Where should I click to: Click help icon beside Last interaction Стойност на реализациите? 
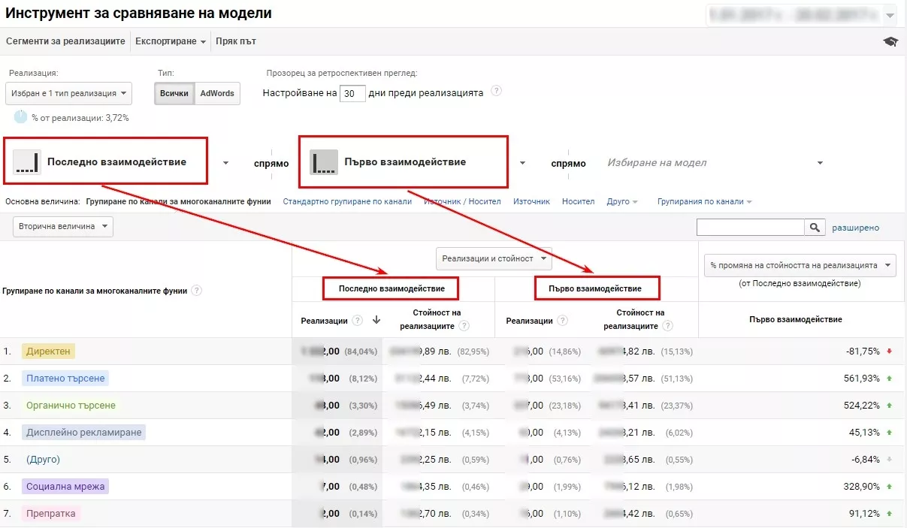coord(464,326)
